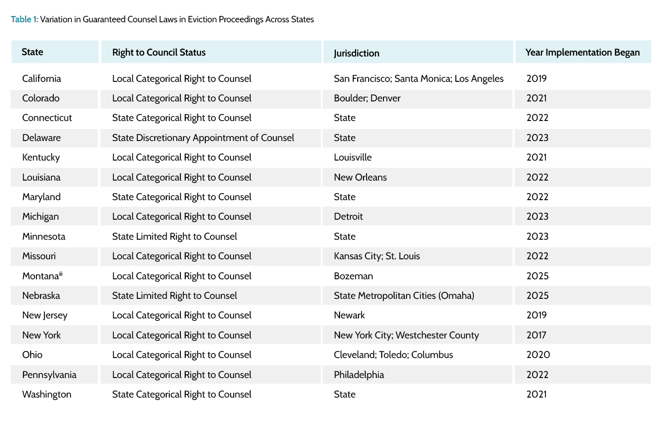Click the "Louisville" jurisdiction cell

[353, 157]
